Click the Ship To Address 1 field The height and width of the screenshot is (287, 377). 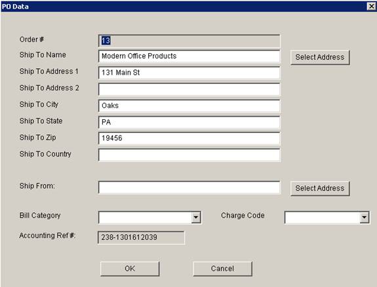[189, 73]
